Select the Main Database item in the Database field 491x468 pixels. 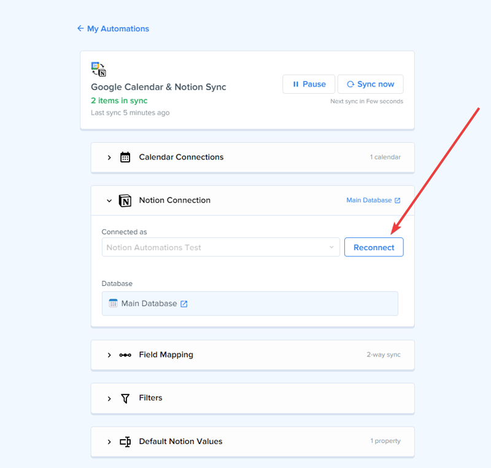(147, 303)
